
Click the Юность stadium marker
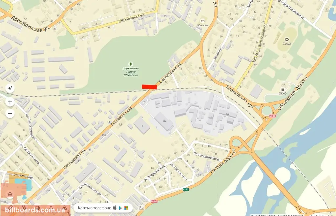[x=202, y=21]
